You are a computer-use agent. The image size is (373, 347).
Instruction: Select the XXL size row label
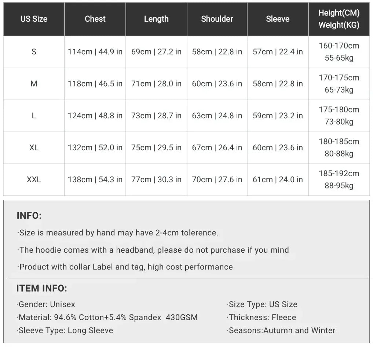[34, 180]
